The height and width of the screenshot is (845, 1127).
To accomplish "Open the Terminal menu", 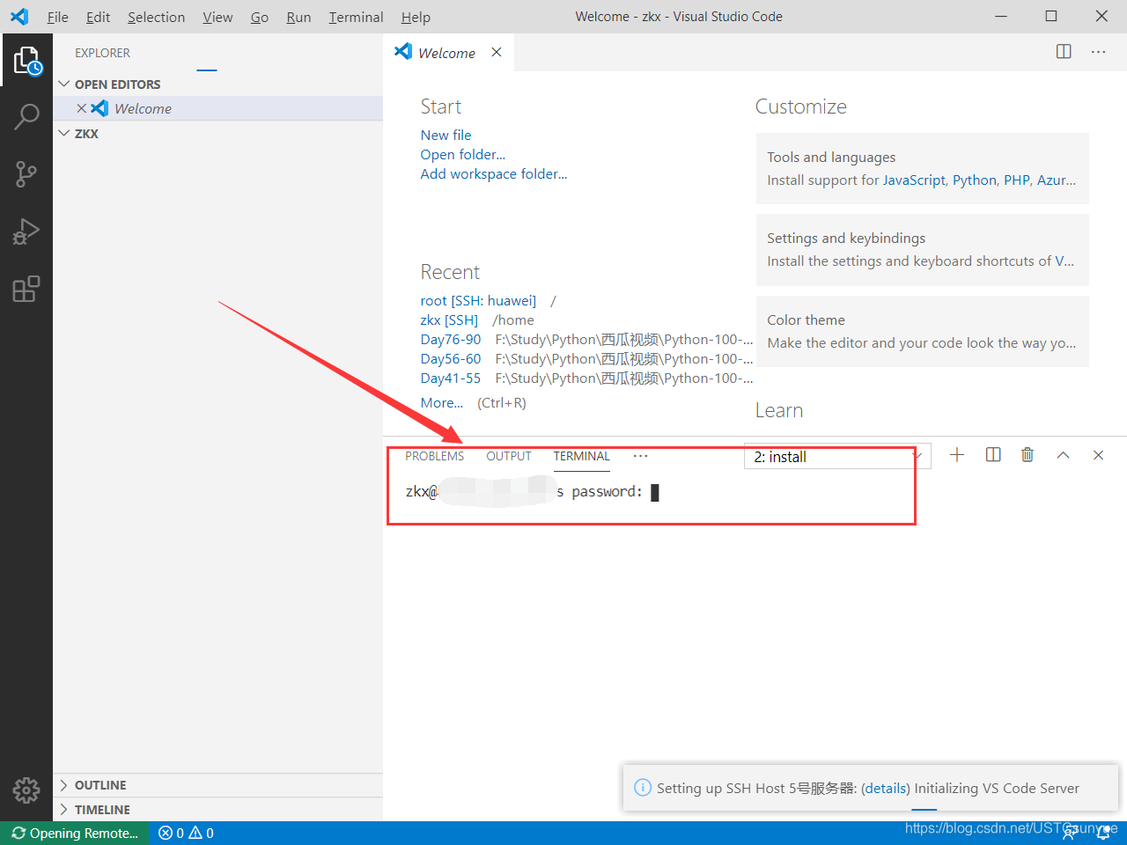I will click(356, 17).
